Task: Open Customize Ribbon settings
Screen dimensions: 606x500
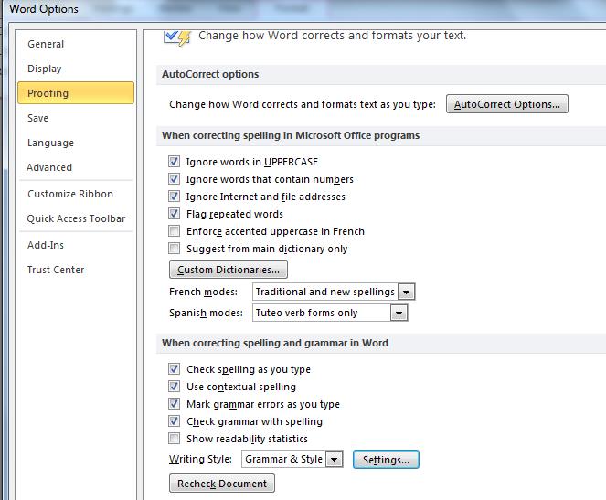Action: 70,194
